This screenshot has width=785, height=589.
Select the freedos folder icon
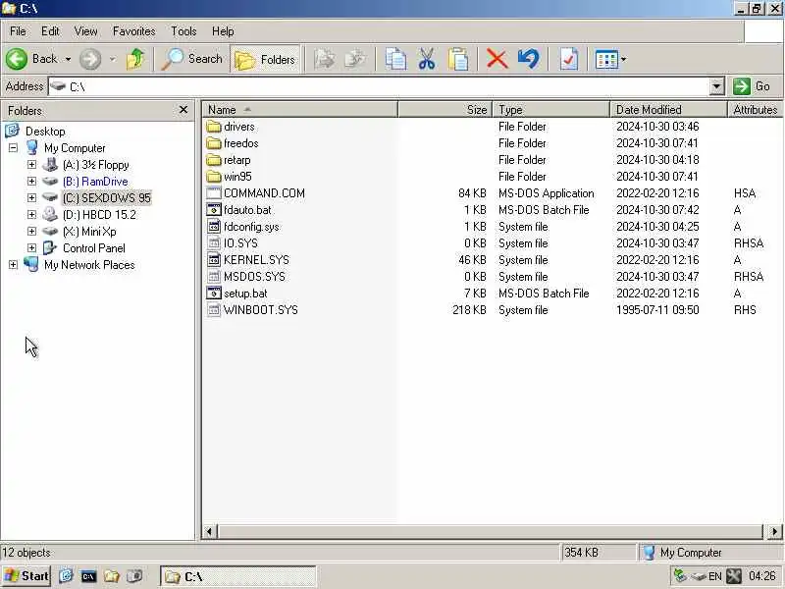pos(214,143)
